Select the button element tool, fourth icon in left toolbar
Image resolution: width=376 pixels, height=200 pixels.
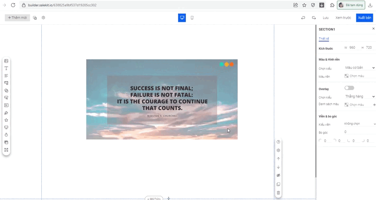pyautogui.click(x=6, y=83)
